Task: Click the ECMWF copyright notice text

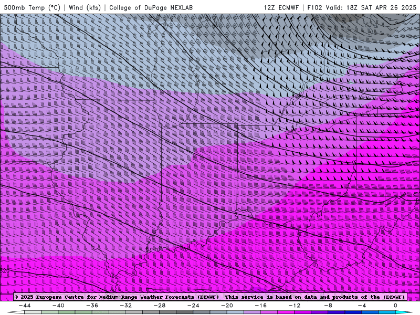Action: coord(117,297)
